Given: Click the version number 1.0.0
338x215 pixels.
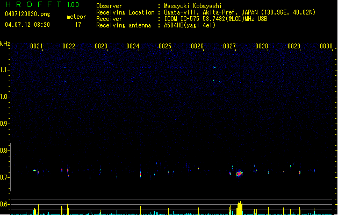Looking at the screenshot, I should [x=73, y=5].
